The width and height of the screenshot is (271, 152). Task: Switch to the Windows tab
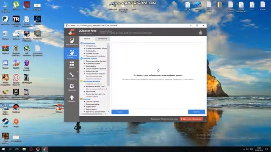point(87,39)
